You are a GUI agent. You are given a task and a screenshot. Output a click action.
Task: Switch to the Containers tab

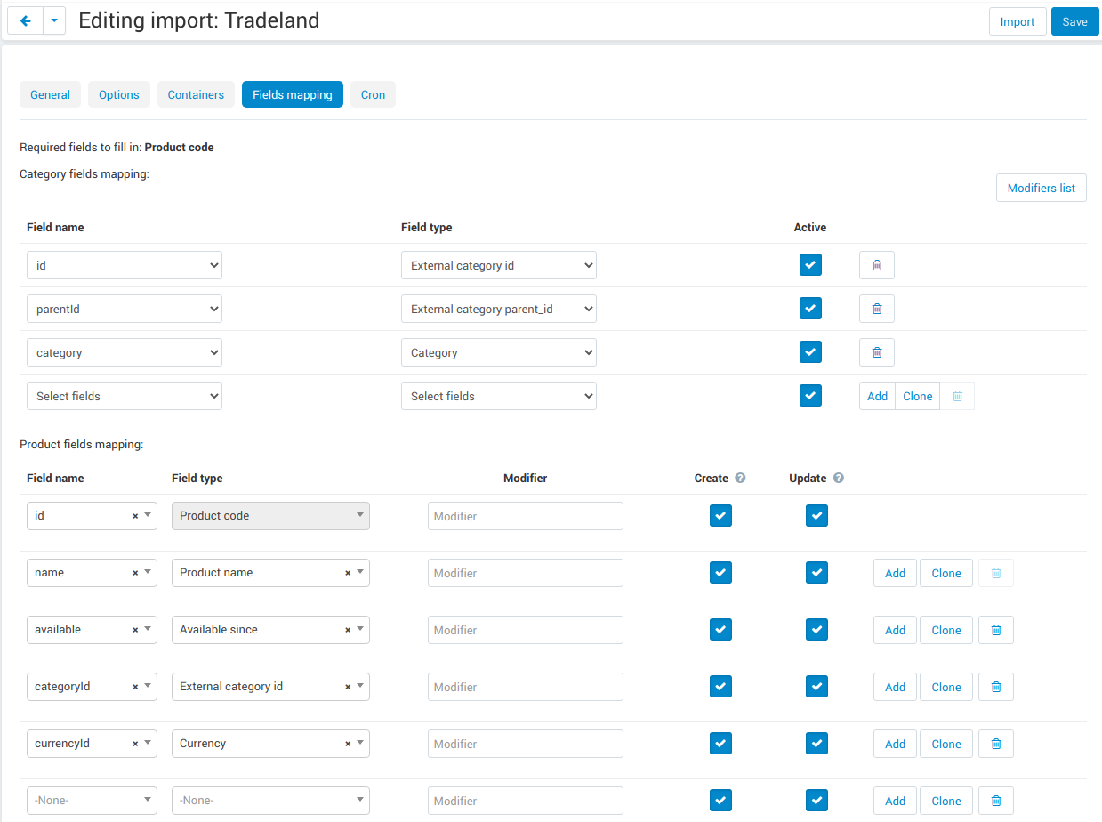point(196,94)
